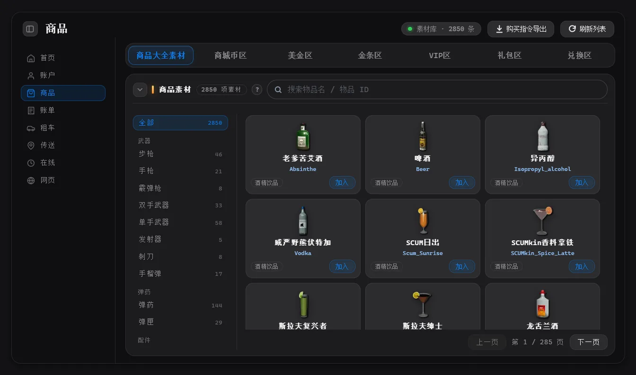Add Absinthe with 加入 button
This screenshot has width=636, height=375.
point(342,182)
